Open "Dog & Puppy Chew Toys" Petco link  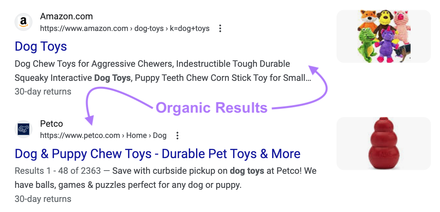click(157, 154)
